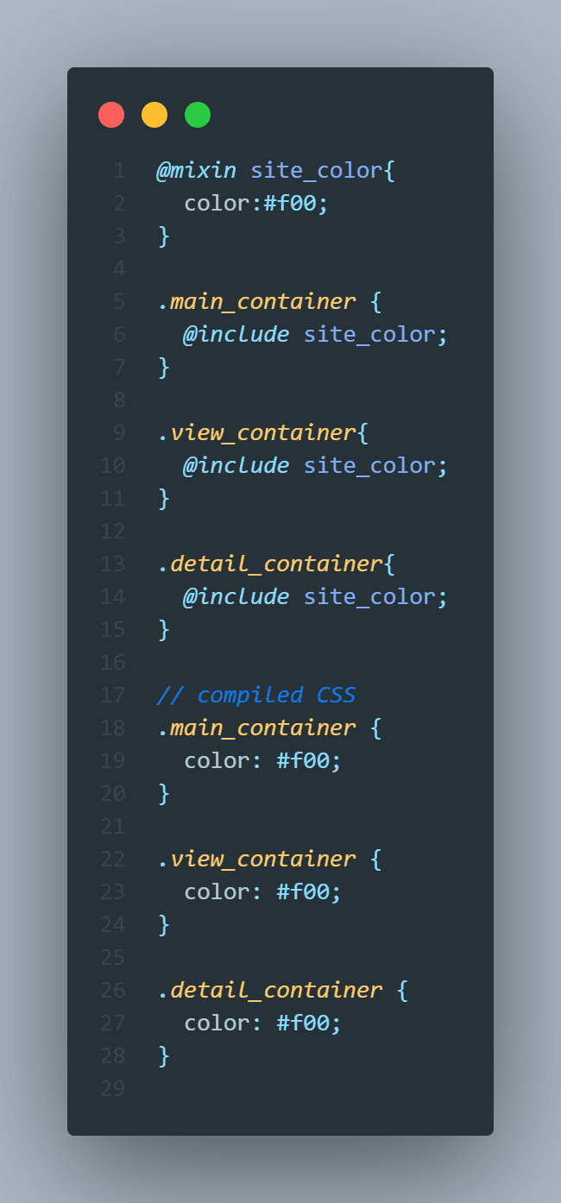Click the @include keyword on line 14
This screenshot has height=1203, width=561.
[236, 596]
